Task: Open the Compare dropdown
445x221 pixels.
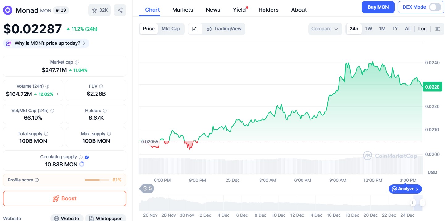Action: coord(325,29)
